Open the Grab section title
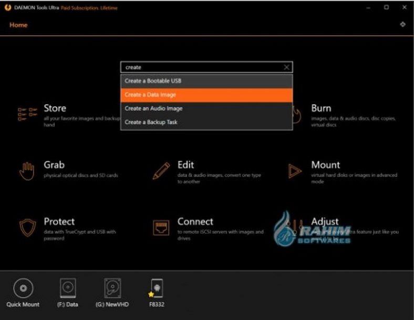Viewport: 414px width, 320px height. point(54,165)
